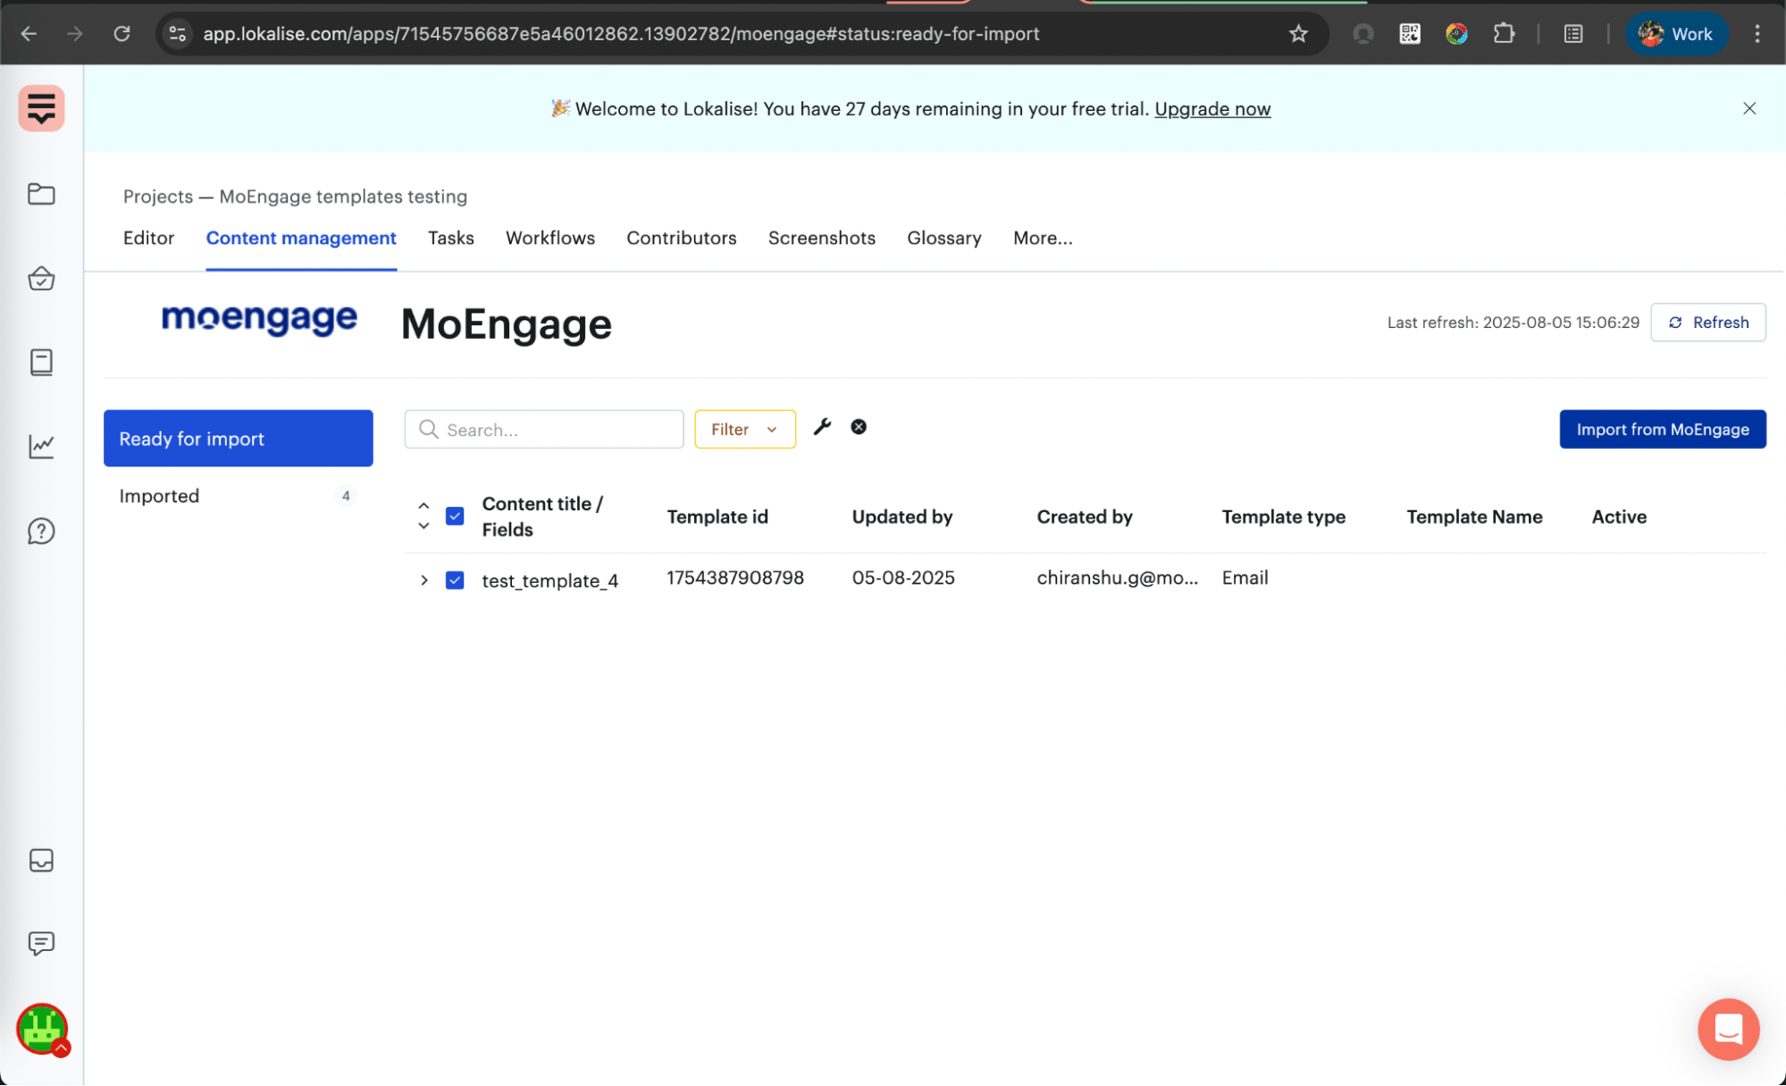Show the Imported items list

[x=238, y=495]
